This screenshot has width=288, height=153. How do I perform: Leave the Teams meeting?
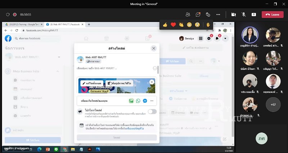click(x=272, y=14)
